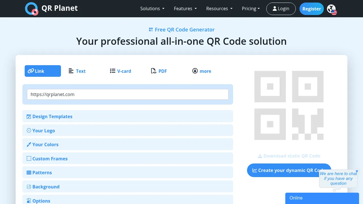Expand the Patterns section
363x204 pixels.
[42, 173]
